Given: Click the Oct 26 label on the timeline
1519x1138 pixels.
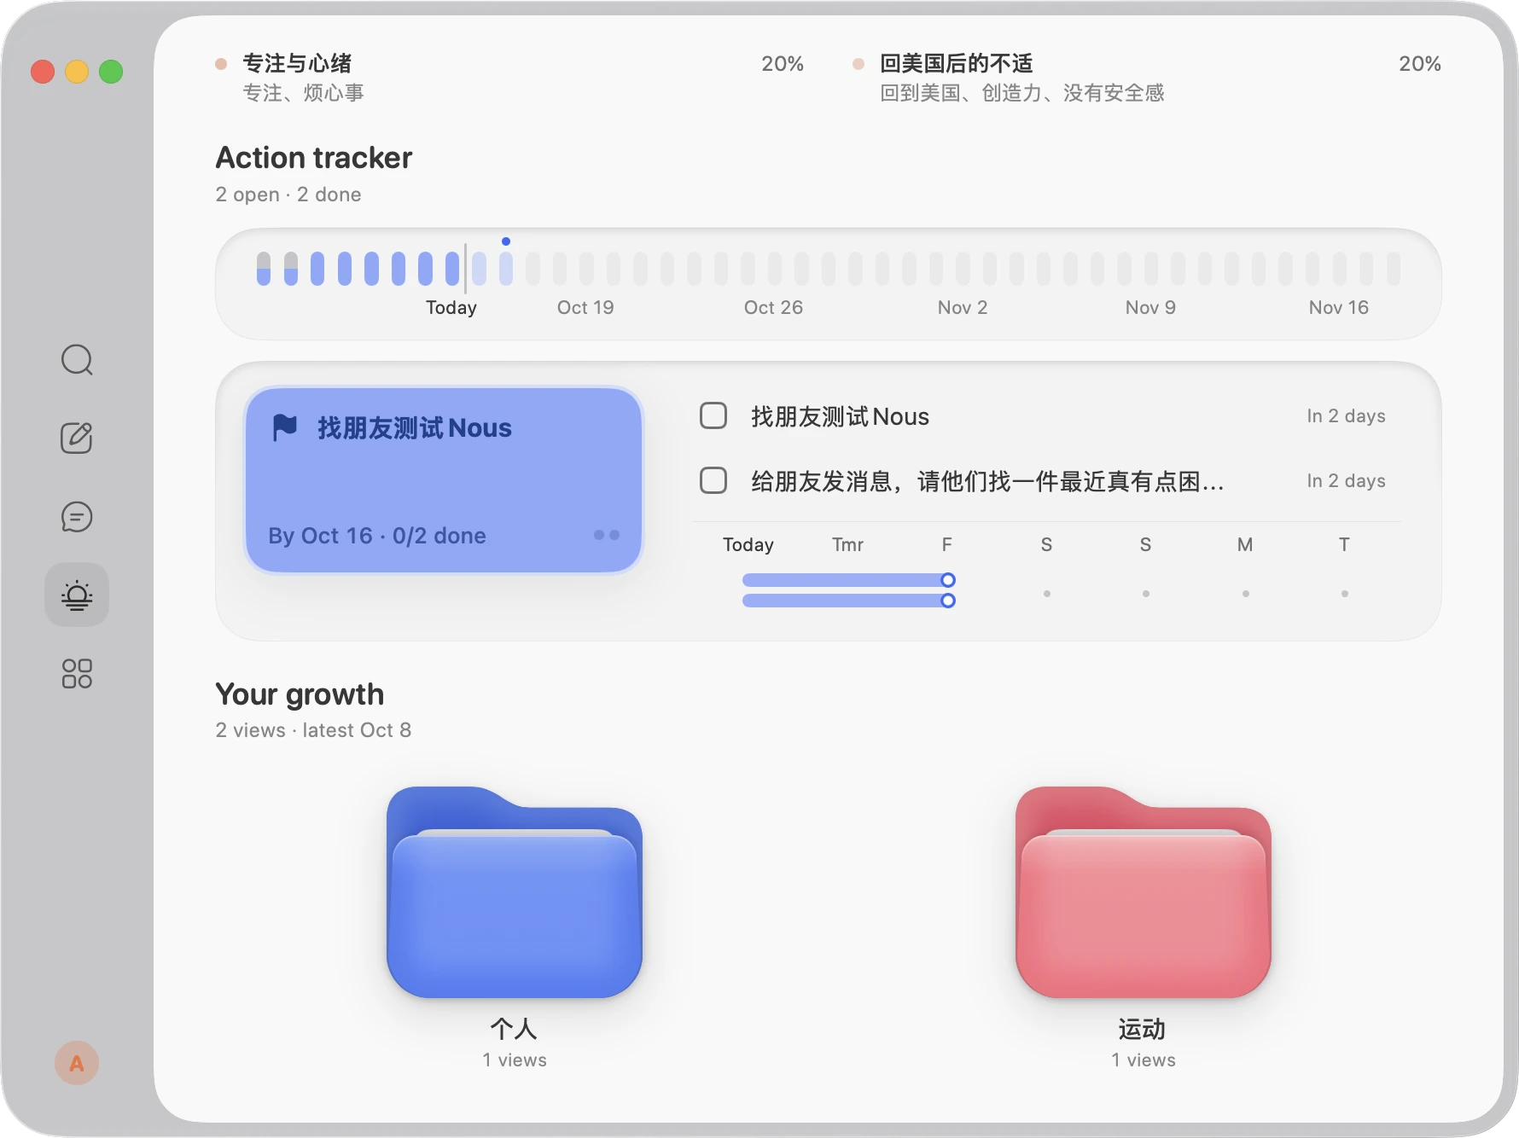Looking at the screenshot, I should click(x=773, y=307).
